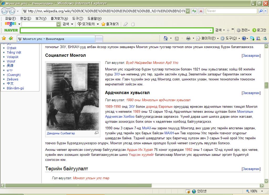Image resolution: width=269 pixels, height=195 pixels.
Task: Click the 로그인 button in NAVER toolbar
Action: [259, 30]
